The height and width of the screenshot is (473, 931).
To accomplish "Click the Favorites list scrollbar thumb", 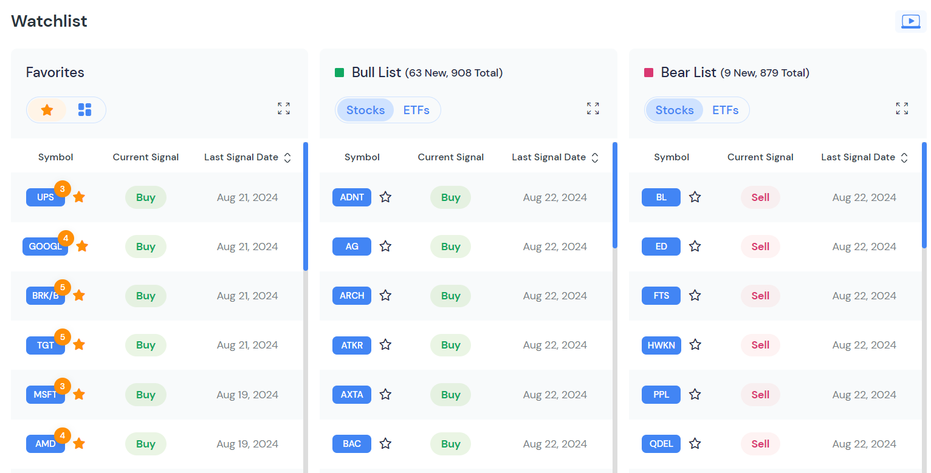I will tap(306, 206).
